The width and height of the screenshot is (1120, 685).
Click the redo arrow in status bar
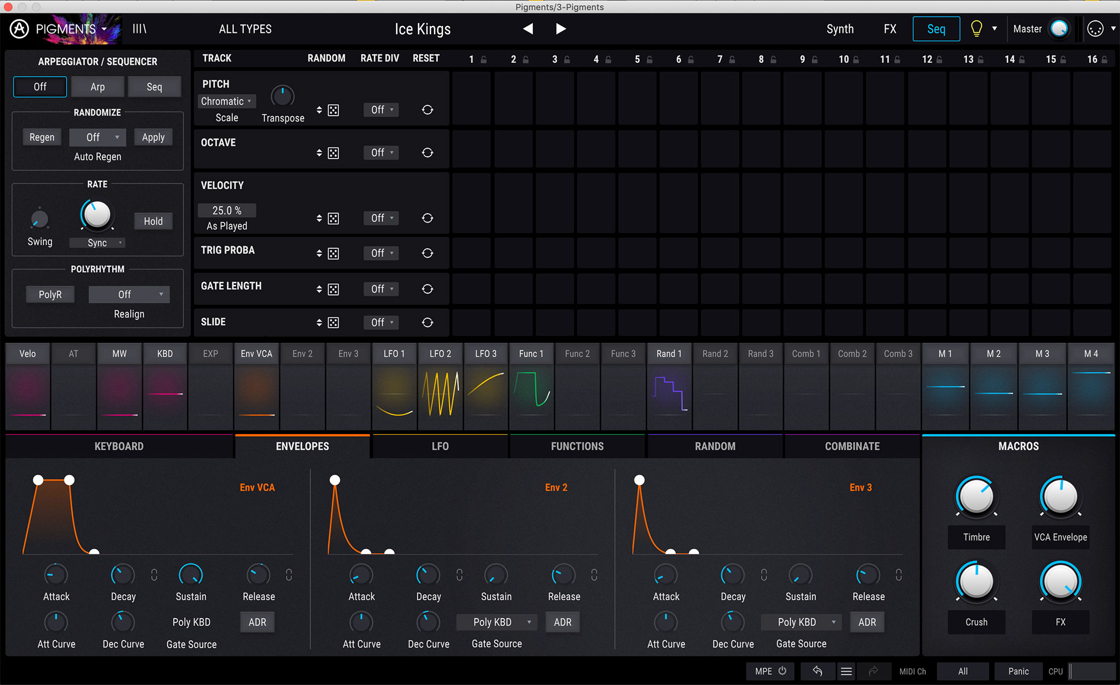[873, 671]
